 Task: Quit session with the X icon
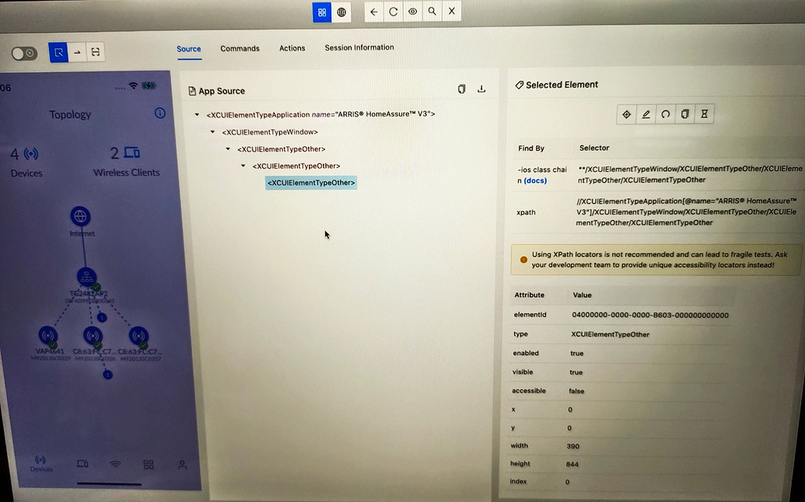pos(452,11)
